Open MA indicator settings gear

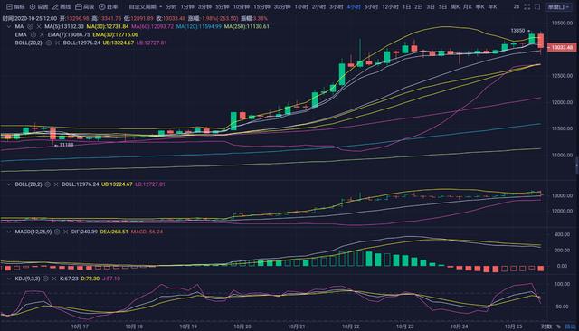click(x=30, y=26)
